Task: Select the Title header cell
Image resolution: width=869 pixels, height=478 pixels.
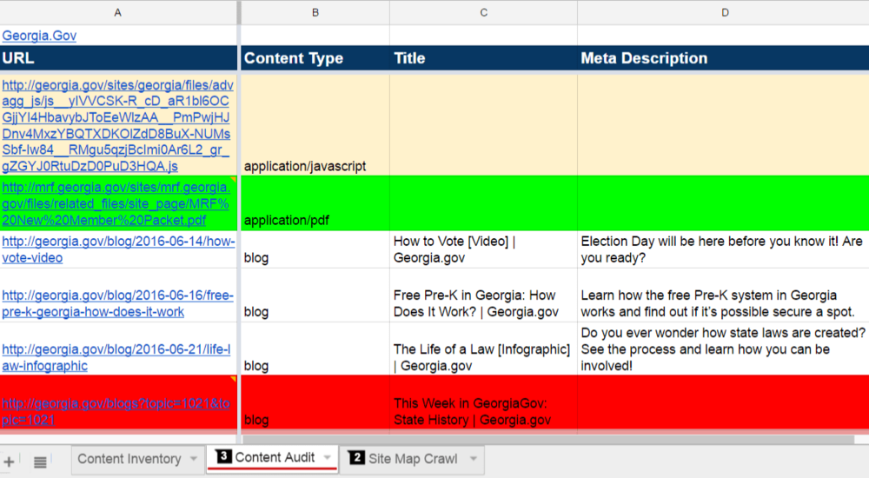Action: point(483,58)
